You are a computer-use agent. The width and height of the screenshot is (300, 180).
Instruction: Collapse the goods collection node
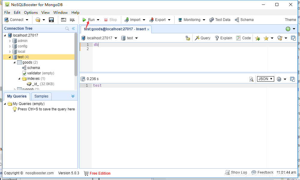[x=14, y=62]
